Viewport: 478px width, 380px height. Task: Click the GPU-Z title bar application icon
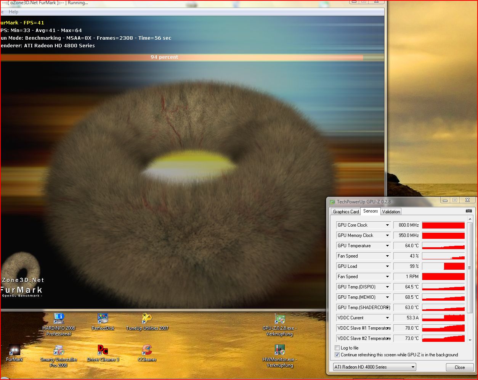[332, 202]
